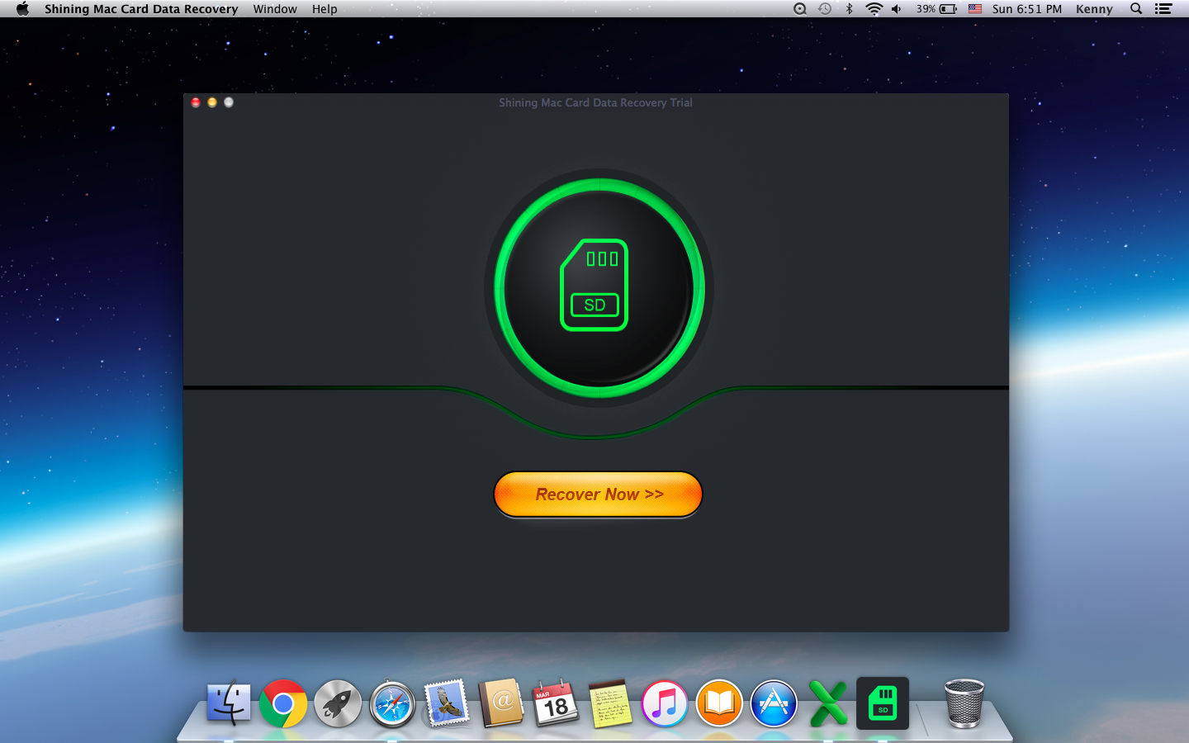Open the Trash in the Dock

[x=964, y=703]
